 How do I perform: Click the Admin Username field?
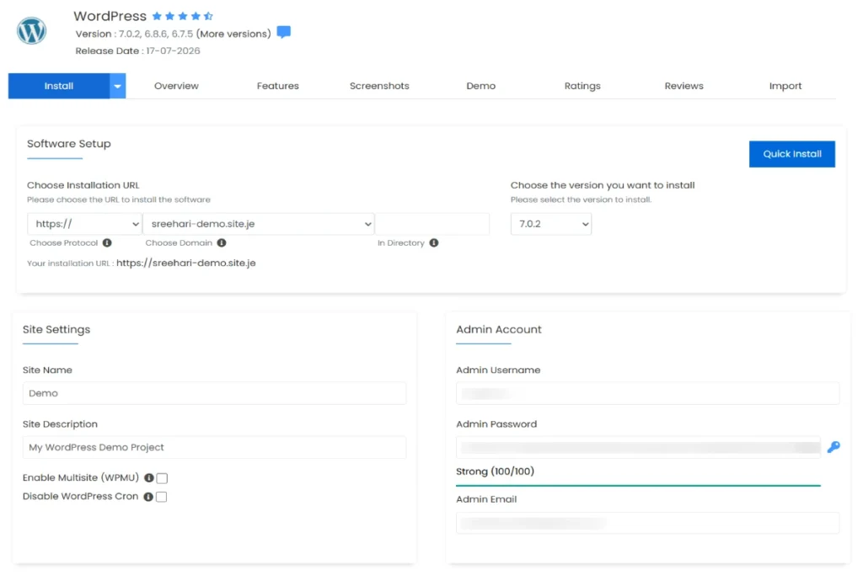click(x=648, y=393)
